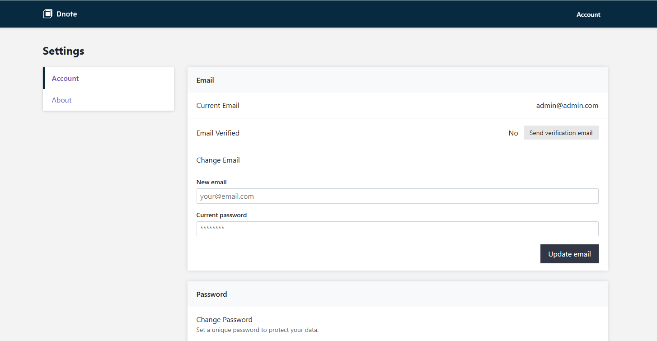This screenshot has height=341, width=657.
Task: Click the Email Verified label
Action: (x=218, y=133)
